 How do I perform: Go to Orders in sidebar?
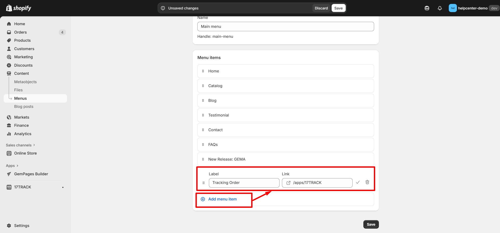(x=20, y=32)
